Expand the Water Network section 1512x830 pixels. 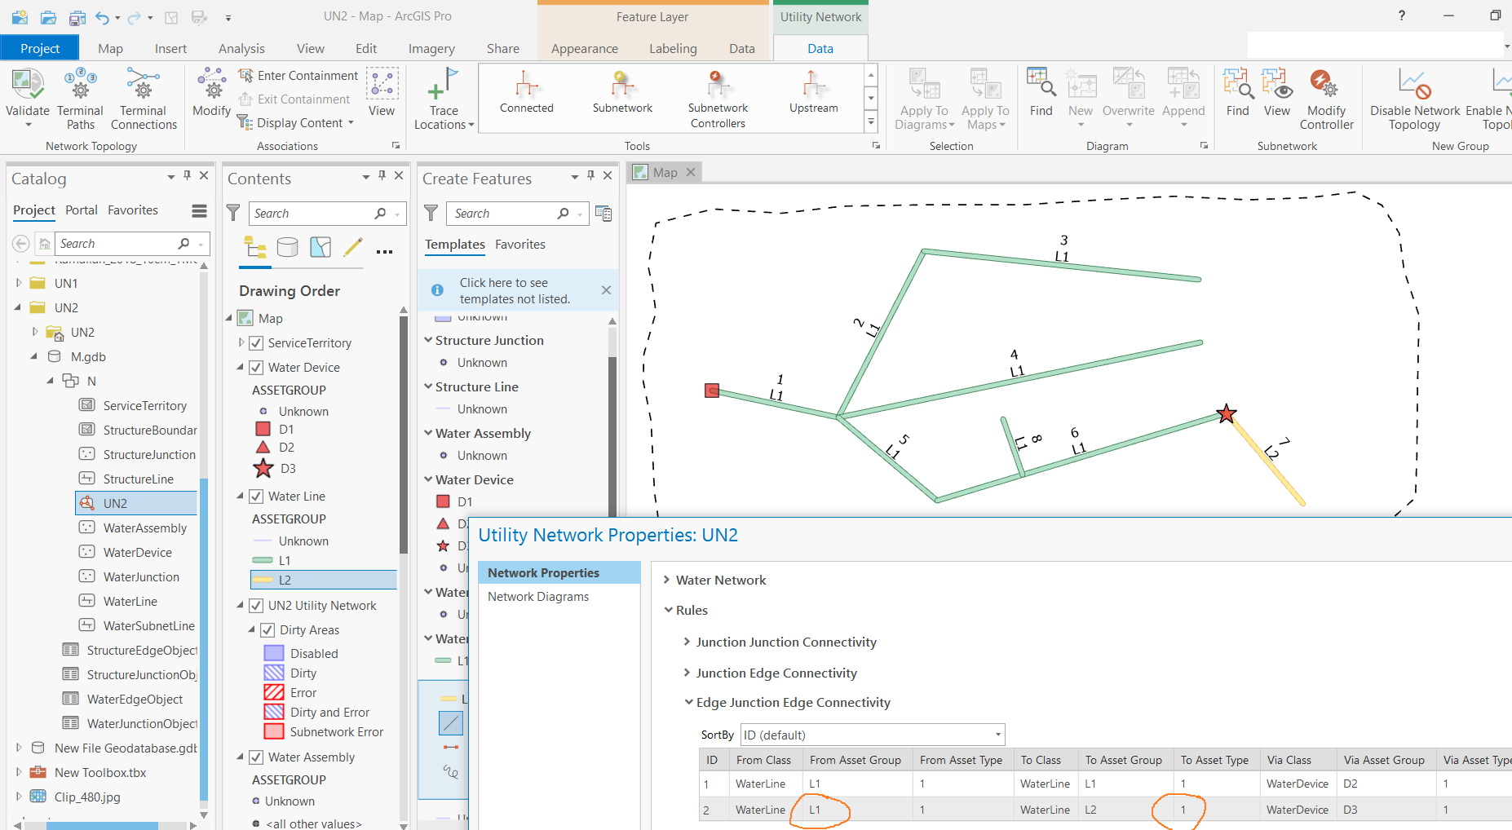click(667, 580)
